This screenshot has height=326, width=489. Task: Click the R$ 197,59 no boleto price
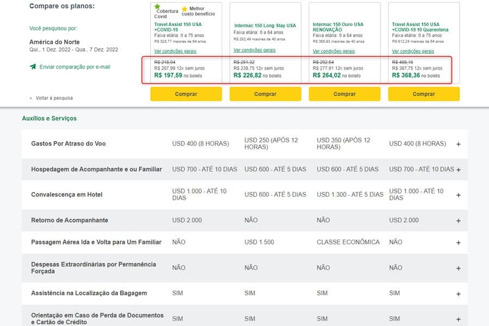coord(178,76)
